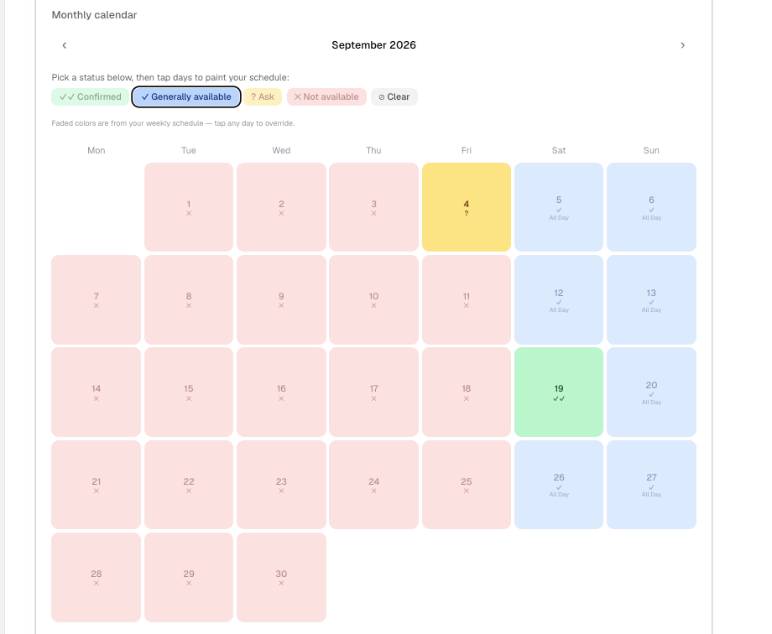Tap September 23 day cell
This screenshot has width=772, height=634.
[x=281, y=485]
